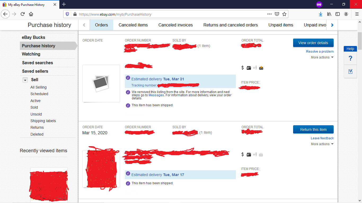
Task: Open the feedback note icon under Help
Action: [x=350, y=71]
